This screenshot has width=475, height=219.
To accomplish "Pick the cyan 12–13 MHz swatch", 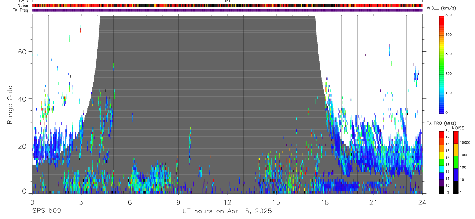I will pos(441,169).
